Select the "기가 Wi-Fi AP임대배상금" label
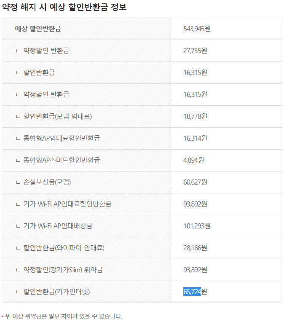287x327 pixels. coord(58,226)
